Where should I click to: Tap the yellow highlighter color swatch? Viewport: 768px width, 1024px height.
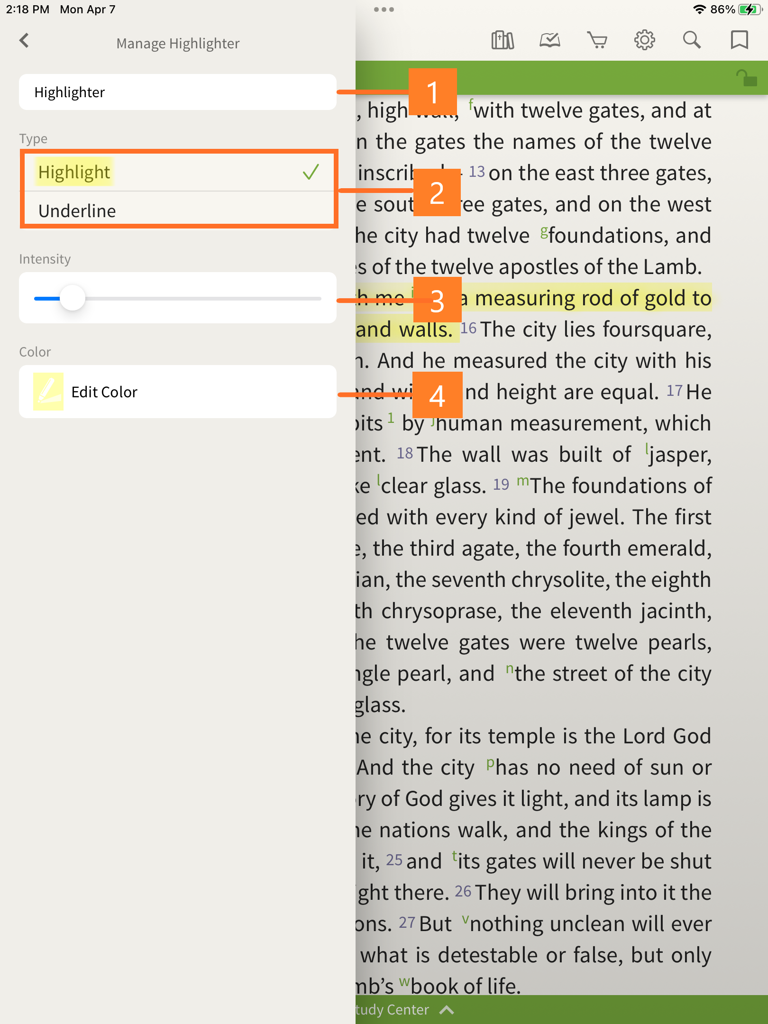48,392
